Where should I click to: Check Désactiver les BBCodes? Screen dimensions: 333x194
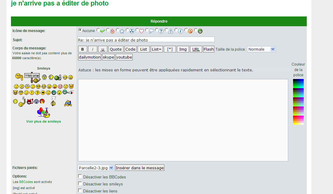tap(80, 176)
